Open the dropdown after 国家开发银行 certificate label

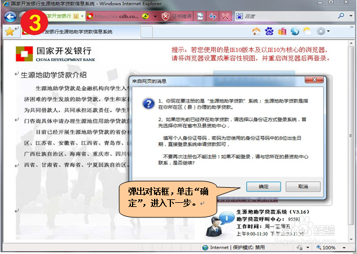(82, 16)
